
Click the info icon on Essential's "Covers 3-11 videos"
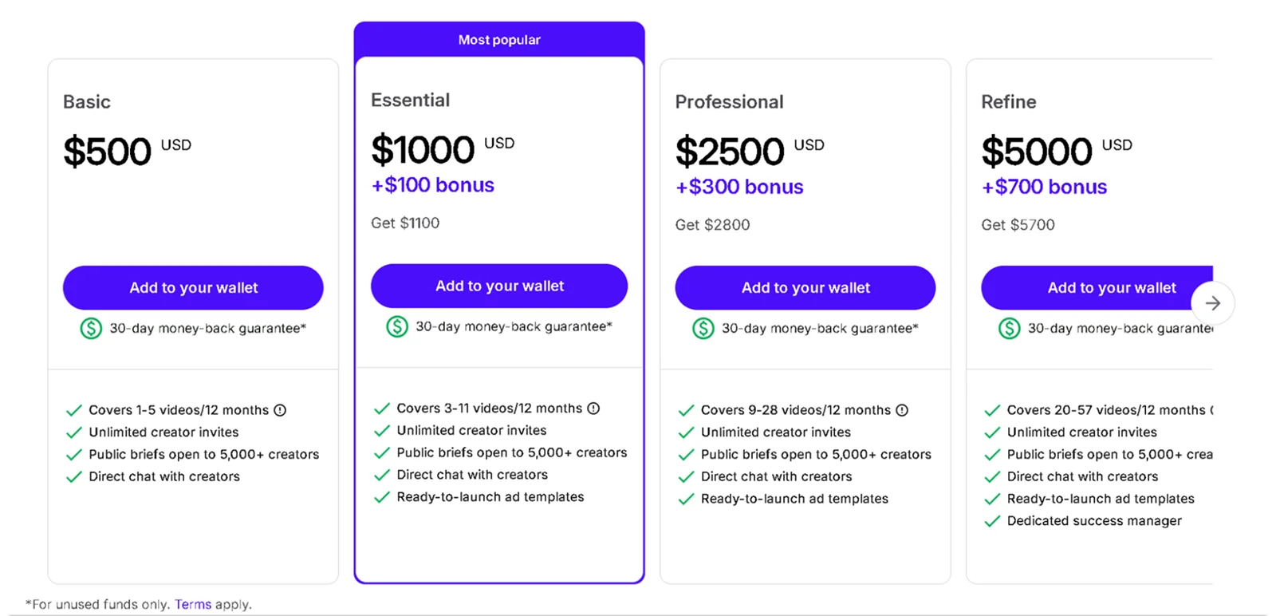[x=593, y=408]
